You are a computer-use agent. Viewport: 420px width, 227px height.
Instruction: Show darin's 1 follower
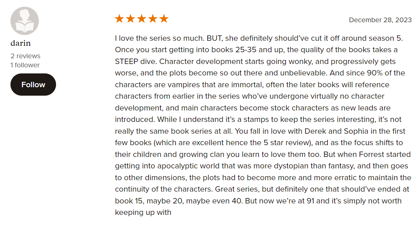(x=25, y=65)
